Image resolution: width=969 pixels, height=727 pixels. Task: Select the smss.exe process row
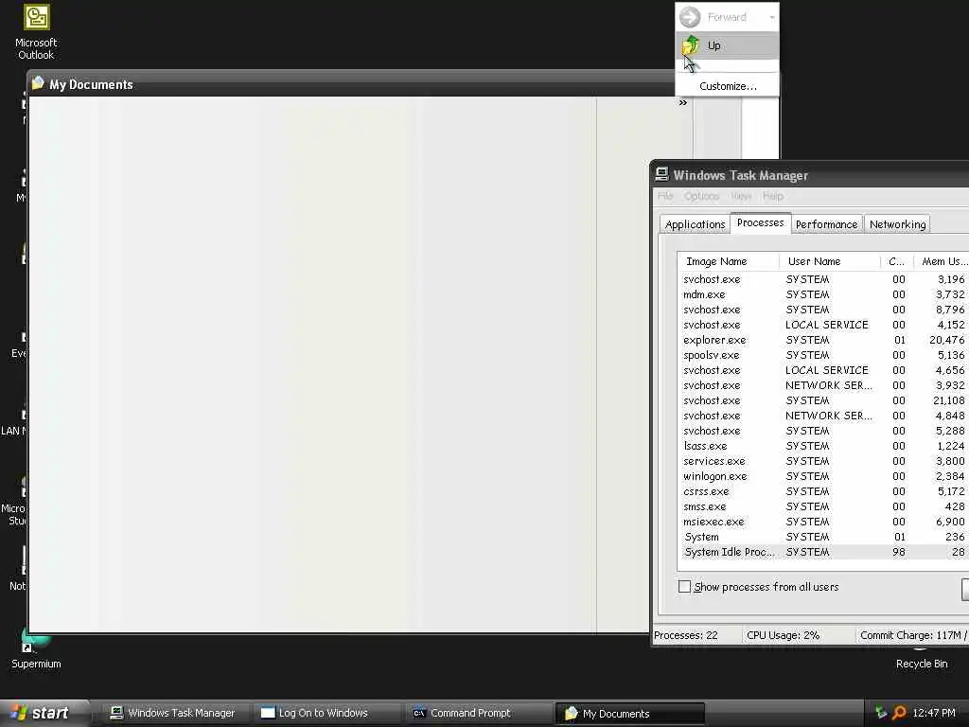point(824,506)
